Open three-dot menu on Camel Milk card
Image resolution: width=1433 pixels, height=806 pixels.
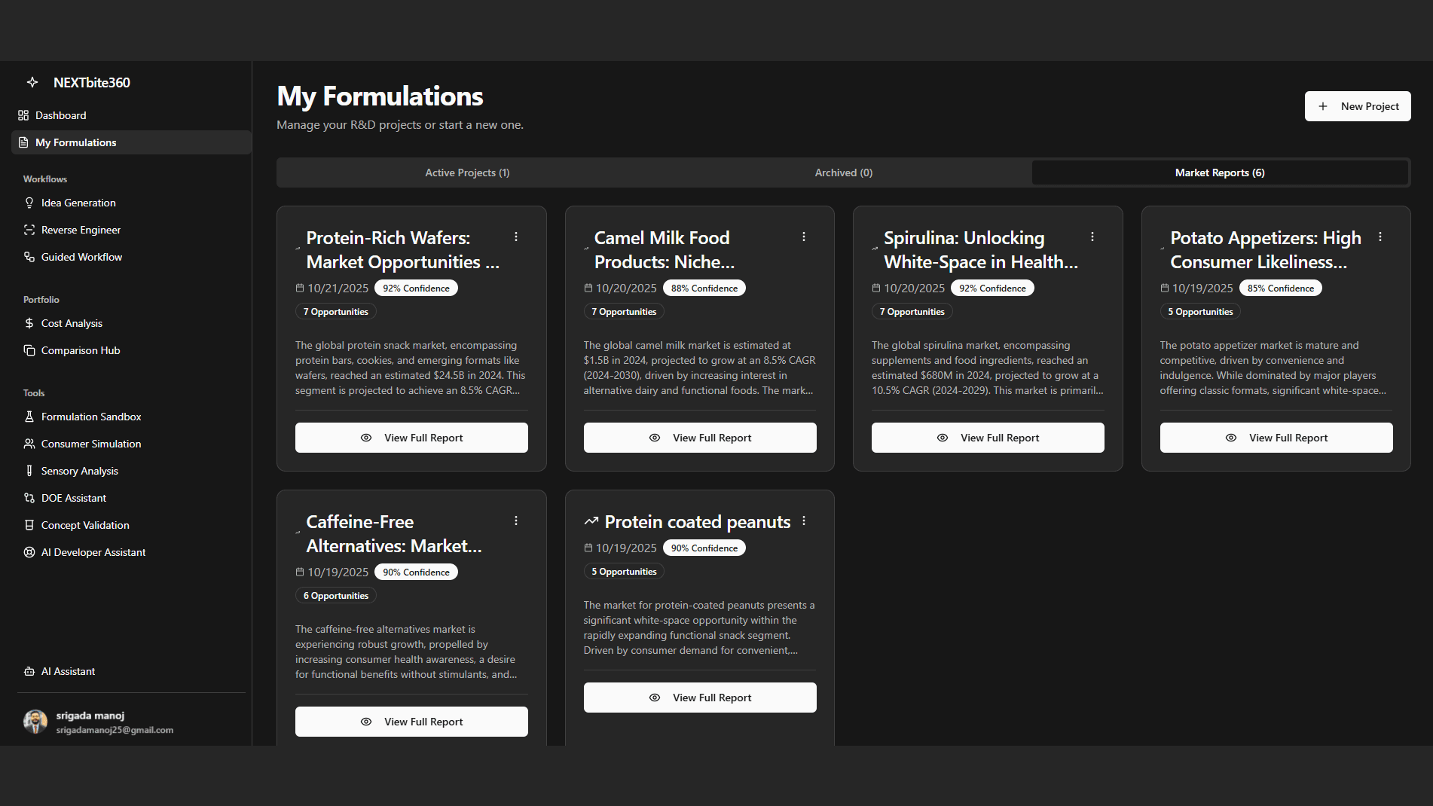(x=804, y=237)
